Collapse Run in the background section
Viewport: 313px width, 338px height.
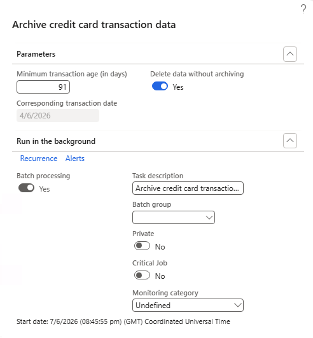point(290,141)
